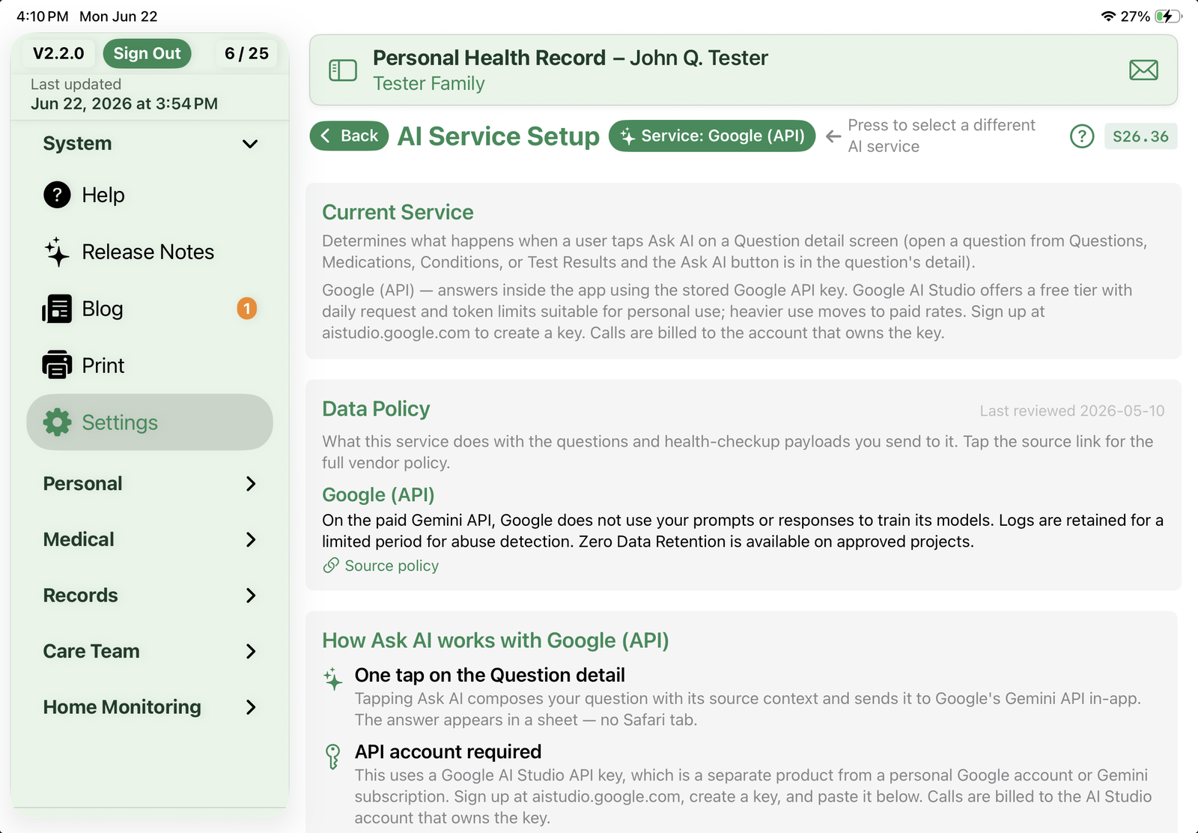1198x833 pixels.
Task: Select the Help menu item
Action: pyautogui.click(x=150, y=195)
